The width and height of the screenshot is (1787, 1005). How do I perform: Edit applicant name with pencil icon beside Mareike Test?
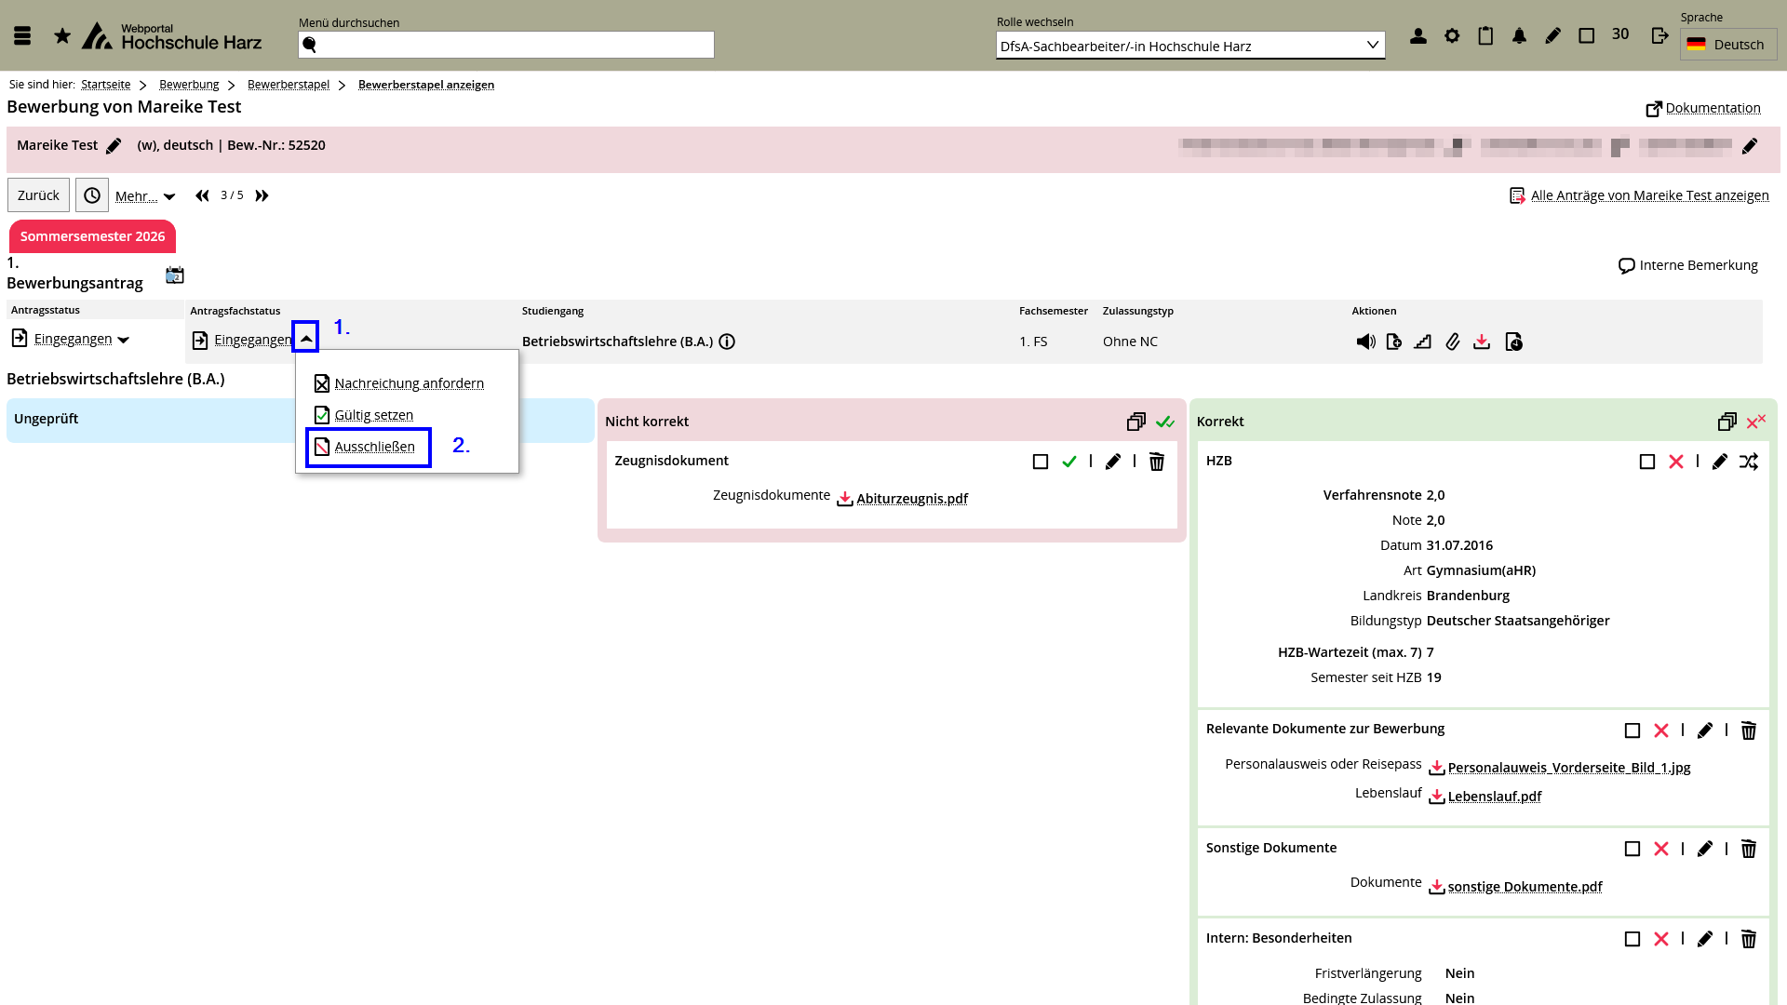(x=114, y=146)
